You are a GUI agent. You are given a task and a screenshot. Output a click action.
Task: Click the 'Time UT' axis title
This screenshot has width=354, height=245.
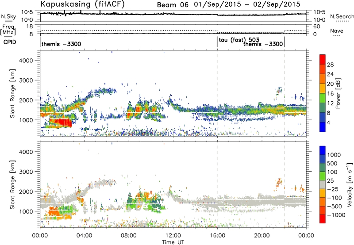tap(173, 242)
